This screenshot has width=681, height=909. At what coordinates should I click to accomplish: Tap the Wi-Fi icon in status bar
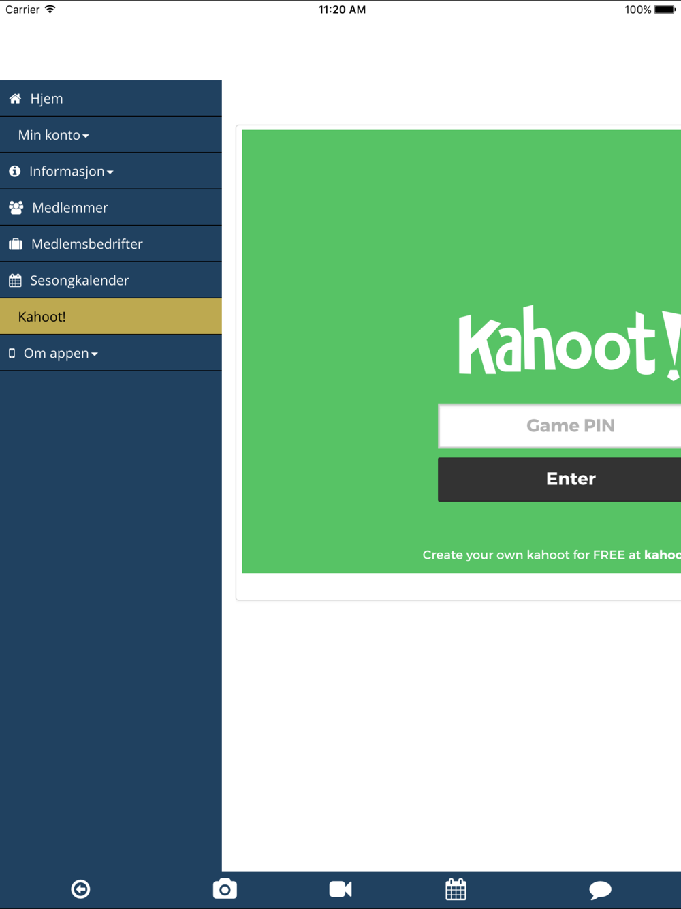(50, 10)
